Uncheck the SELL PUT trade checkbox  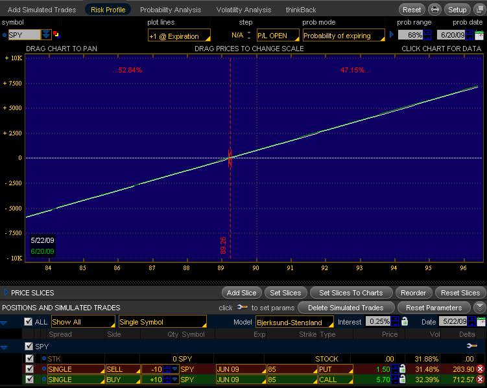[x=29, y=369]
